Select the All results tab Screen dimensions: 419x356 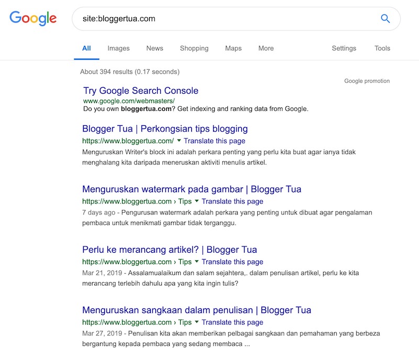[86, 48]
